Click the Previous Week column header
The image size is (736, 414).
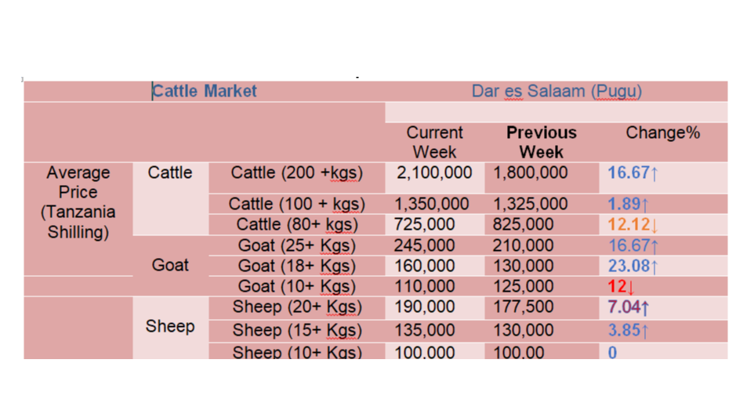point(541,142)
